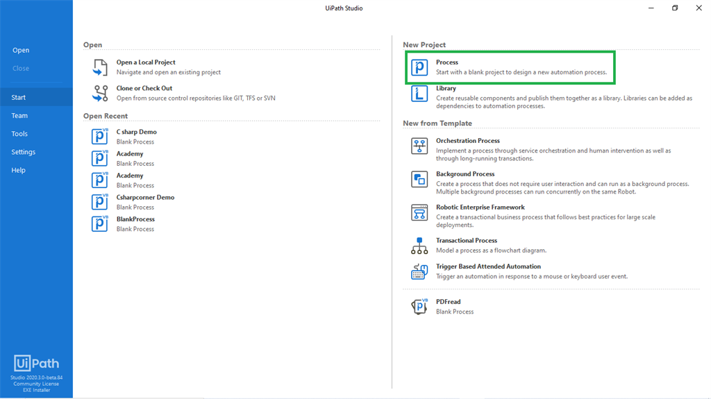711x399 pixels.
Task: Click 'Blank Process' under PDFread
Action: click(455, 312)
